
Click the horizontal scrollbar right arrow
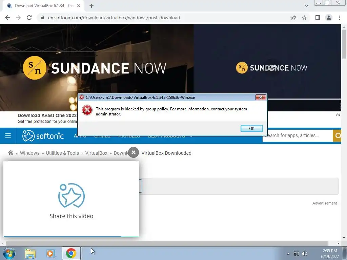click(339, 244)
